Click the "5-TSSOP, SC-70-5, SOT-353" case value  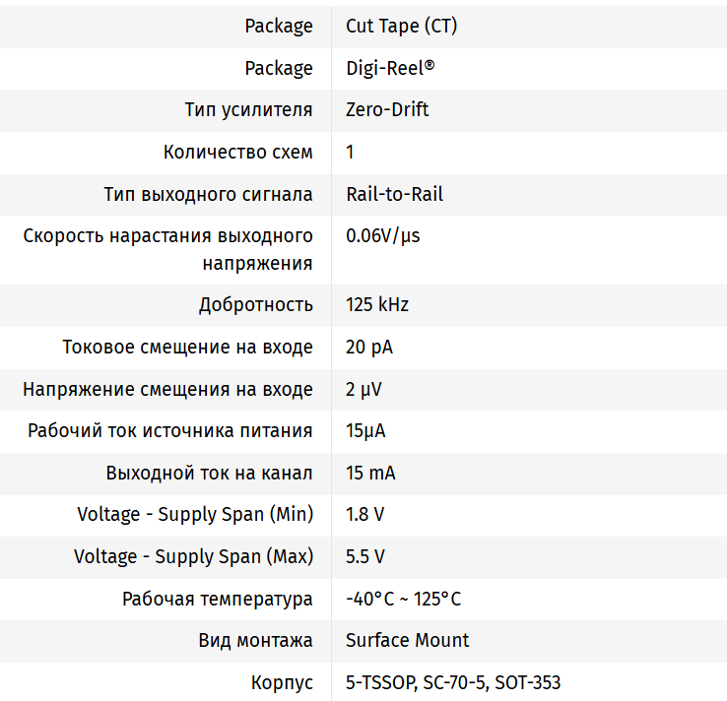click(453, 682)
